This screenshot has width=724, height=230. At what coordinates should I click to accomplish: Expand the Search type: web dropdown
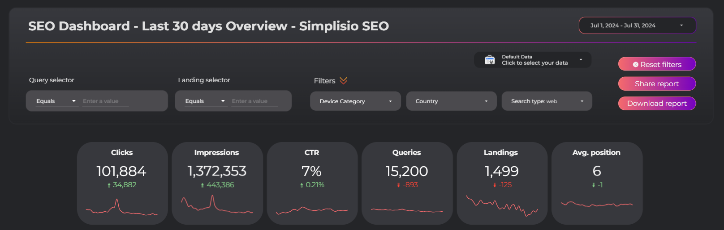(x=547, y=101)
